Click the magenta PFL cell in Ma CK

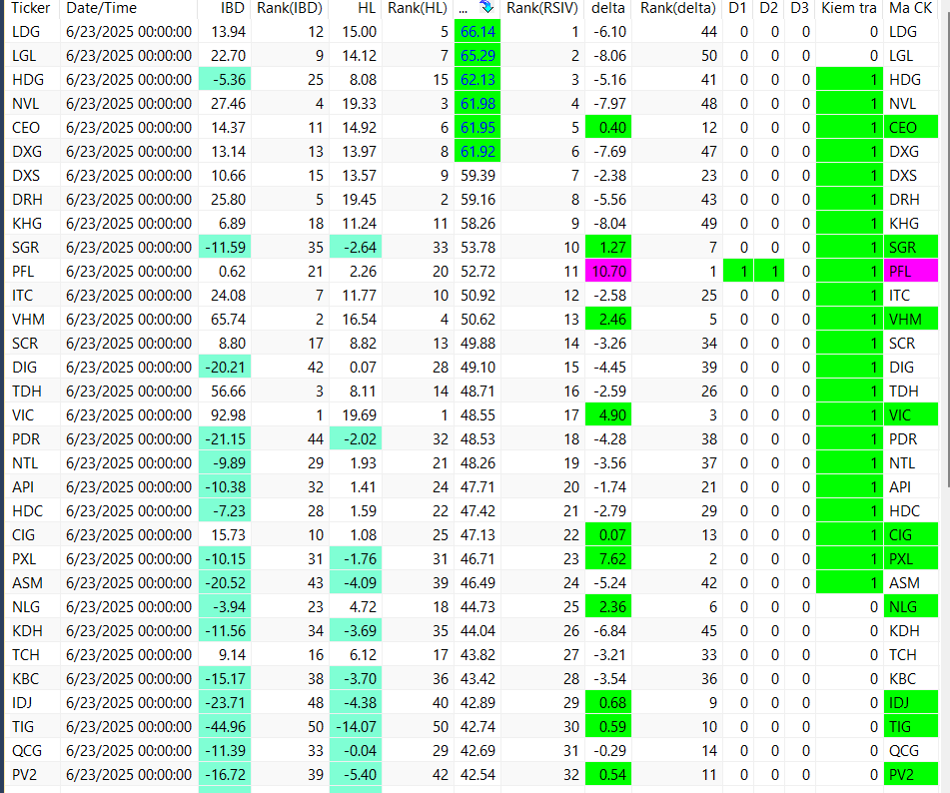point(911,272)
